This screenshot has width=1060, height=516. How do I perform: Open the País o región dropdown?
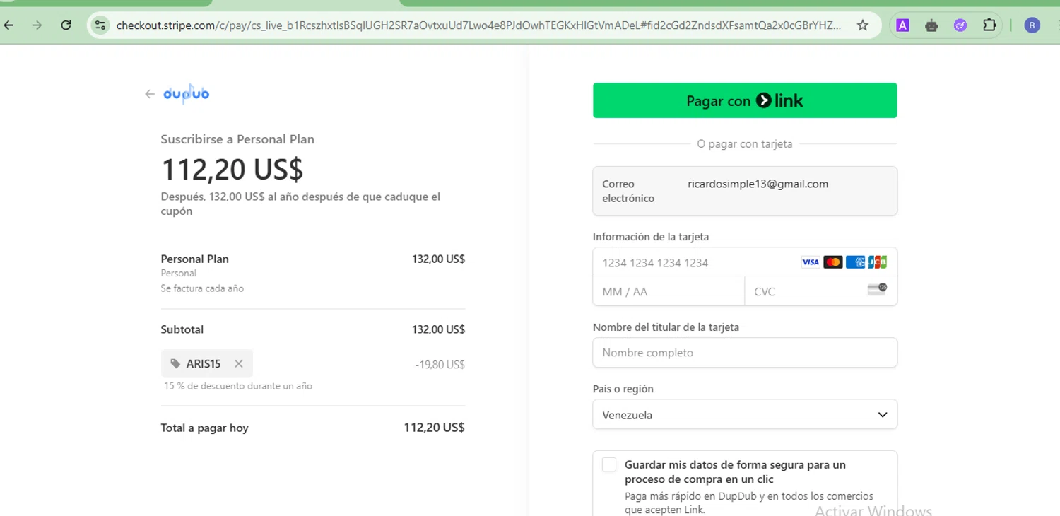[x=745, y=414]
